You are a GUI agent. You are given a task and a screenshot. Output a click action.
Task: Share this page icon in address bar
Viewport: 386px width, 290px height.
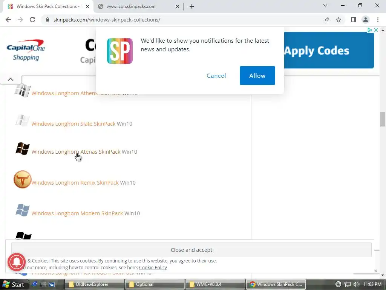pos(326,20)
